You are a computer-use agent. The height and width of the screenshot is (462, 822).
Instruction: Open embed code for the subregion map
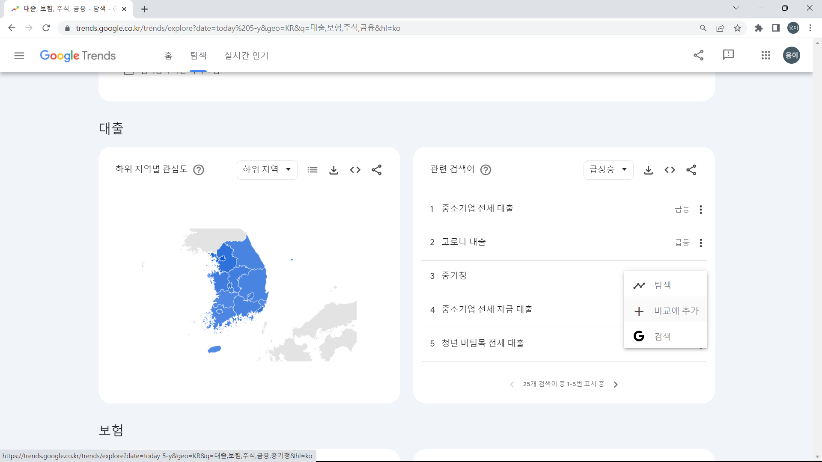[x=355, y=170]
